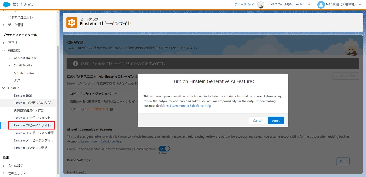
Task: Open Learn more in Salesforce Help dialog link
Action: coord(190,106)
